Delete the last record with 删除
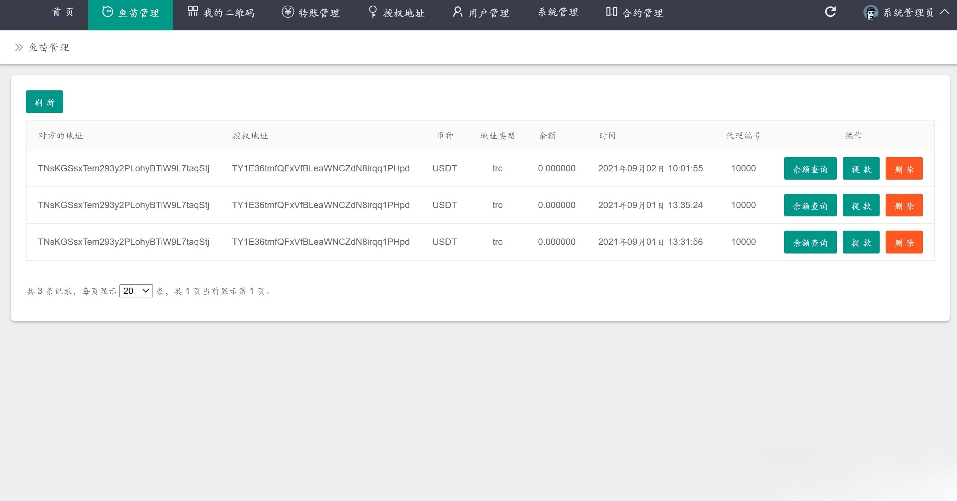957x501 pixels. (x=904, y=242)
